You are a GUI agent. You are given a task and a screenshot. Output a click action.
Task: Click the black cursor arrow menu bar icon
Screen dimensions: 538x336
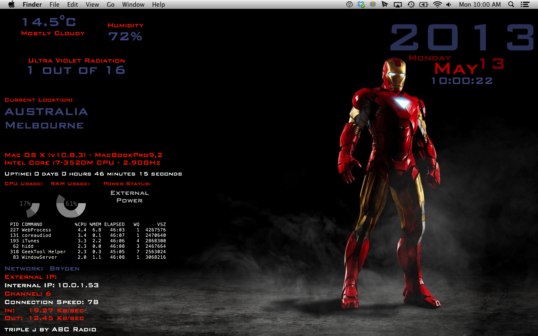coord(385,5)
